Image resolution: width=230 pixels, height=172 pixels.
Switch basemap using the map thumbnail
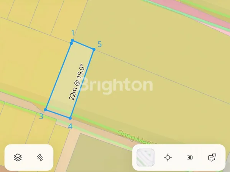pos(146,157)
